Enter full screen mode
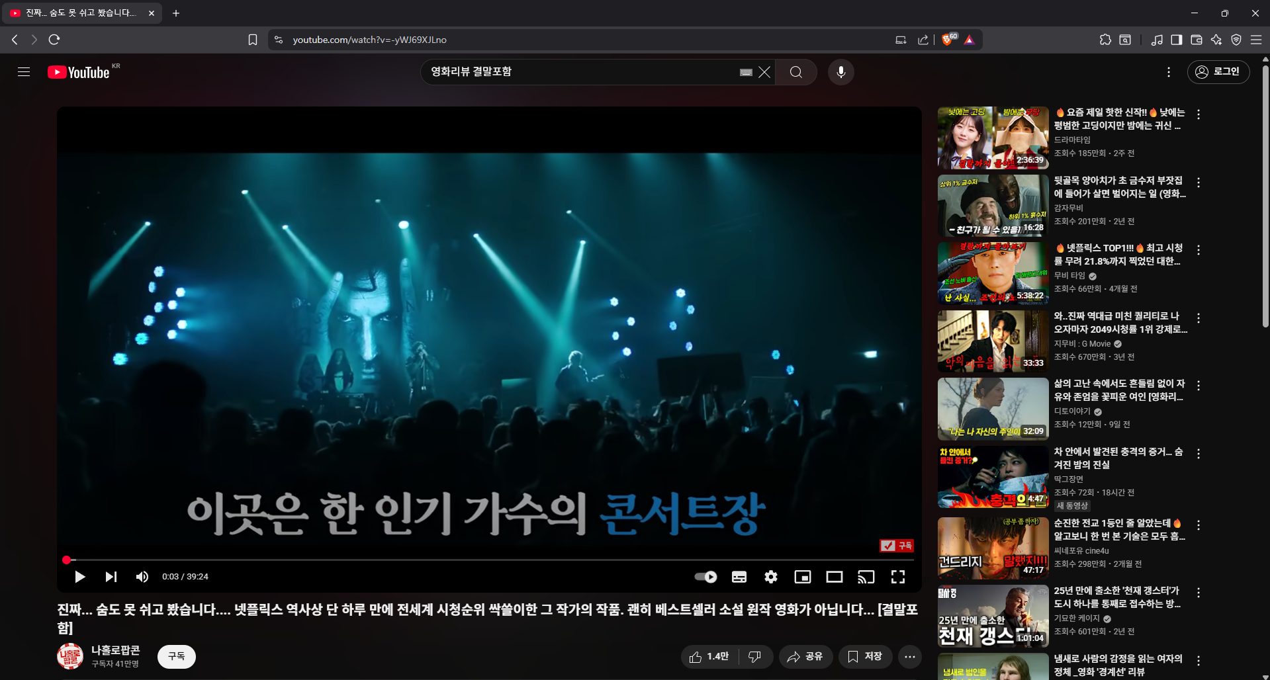The height and width of the screenshot is (680, 1270). click(898, 577)
